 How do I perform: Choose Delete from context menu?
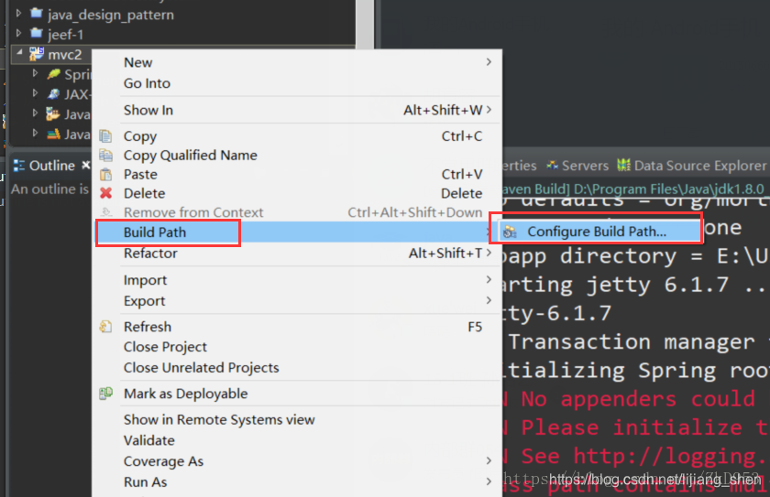coord(297,193)
